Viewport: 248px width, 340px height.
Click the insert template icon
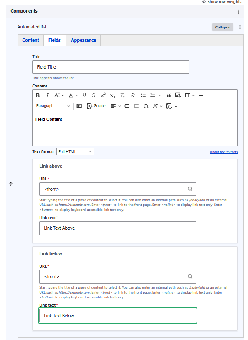(169, 106)
